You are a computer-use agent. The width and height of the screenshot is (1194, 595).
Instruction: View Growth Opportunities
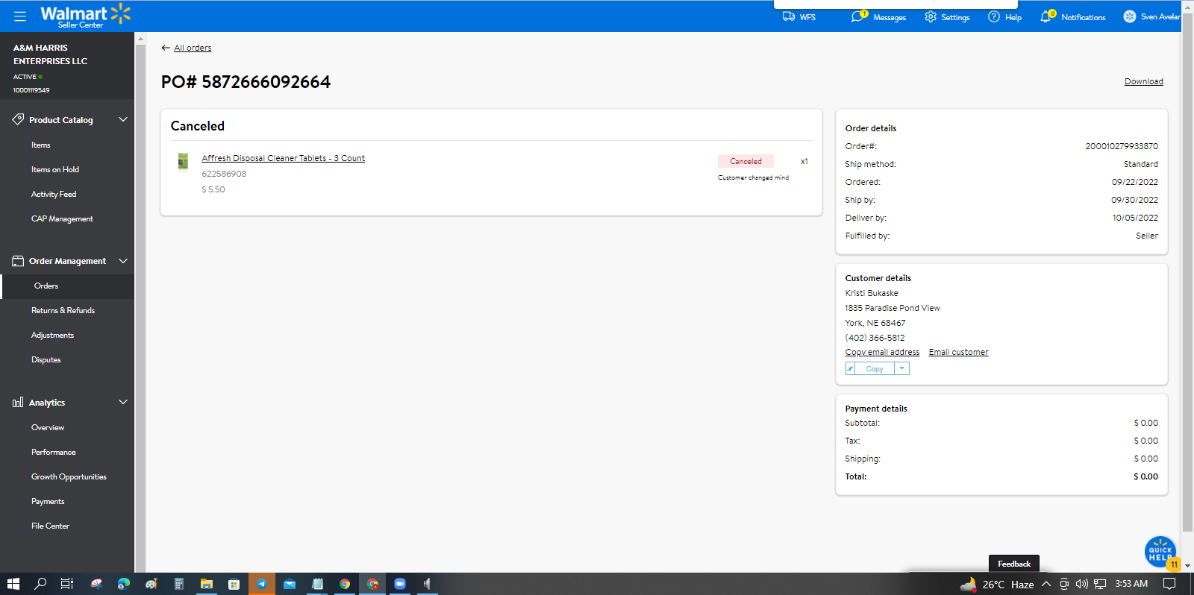[69, 477]
